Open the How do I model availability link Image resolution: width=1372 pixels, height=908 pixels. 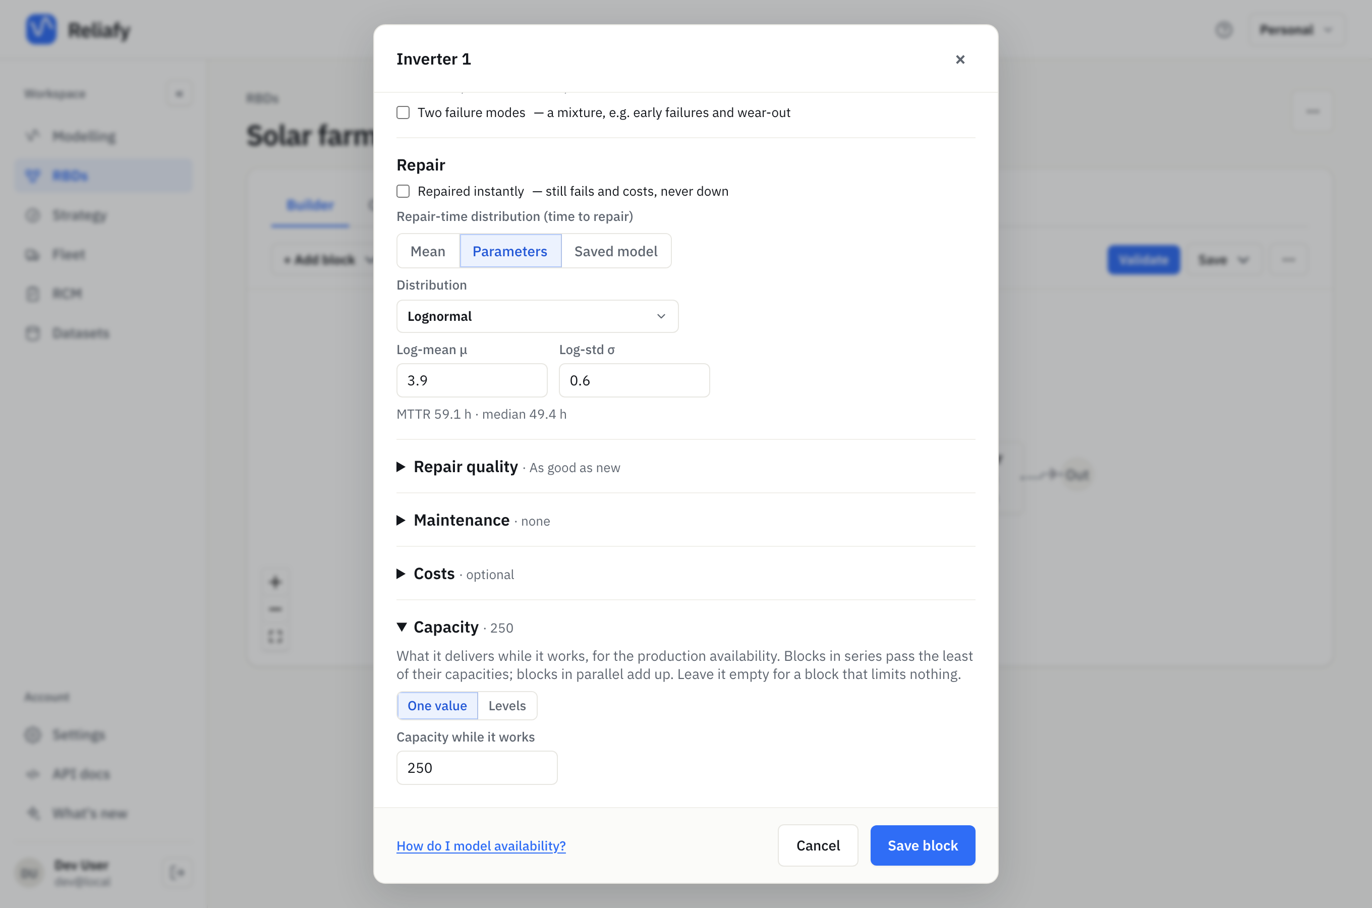[x=481, y=845]
